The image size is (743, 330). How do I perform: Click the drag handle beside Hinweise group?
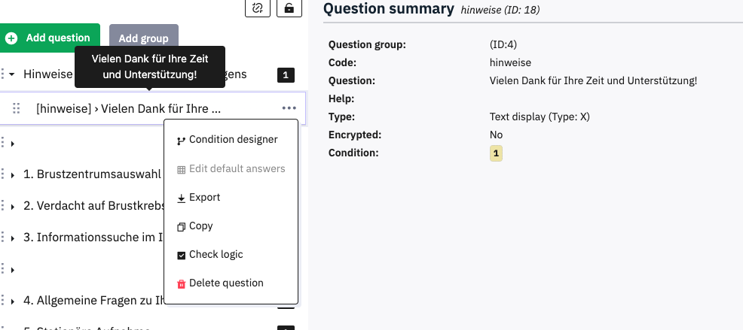(2, 74)
